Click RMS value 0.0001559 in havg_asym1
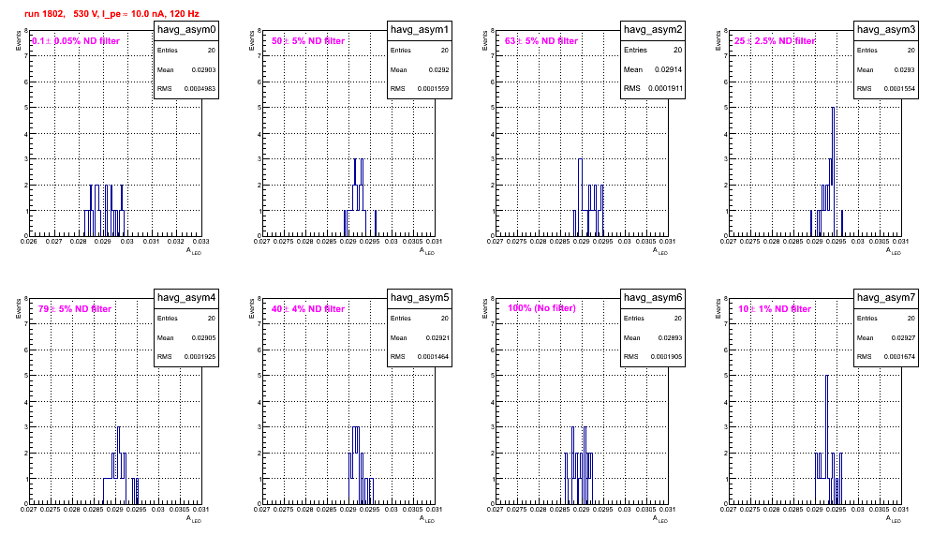The height and width of the screenshot is (536, 933). [x=433, y=89]
